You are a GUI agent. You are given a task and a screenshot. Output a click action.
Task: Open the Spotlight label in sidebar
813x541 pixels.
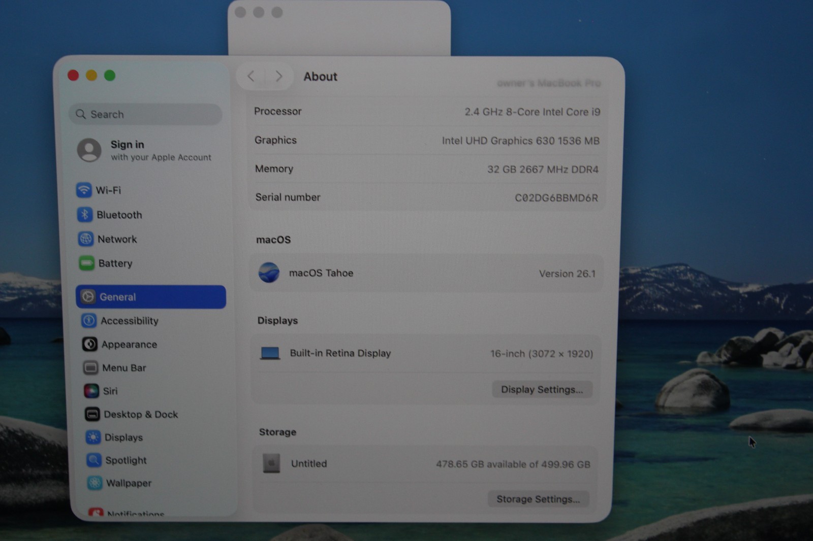click(126, 460)
